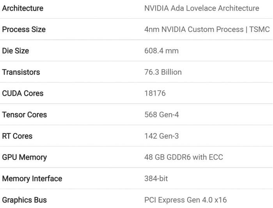Click the Process Size label
This screenshot has width=273, height=208.
pyautogui.click(x=24, y=29)
